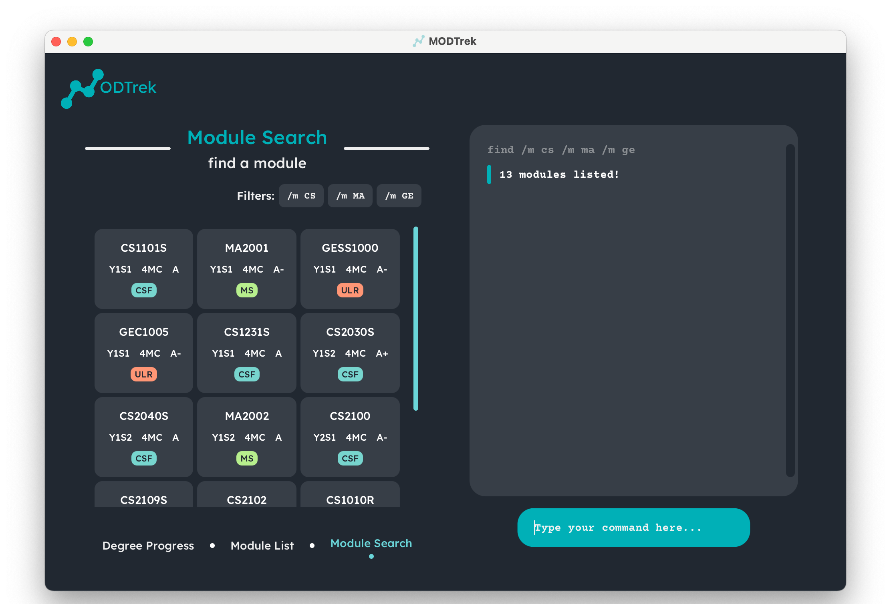Click the '13 modules listed!' result message
Viewport: 891px width, 604px height.
tap(559, 175)
